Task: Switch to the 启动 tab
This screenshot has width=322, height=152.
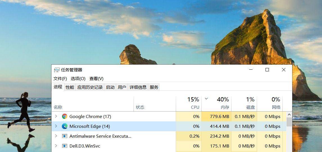Action: coord(110,87)
